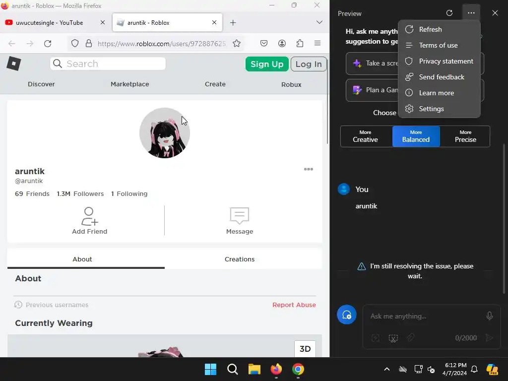Select More Balanced conversation style
This screenshot has height=381, width=508.
click(416, 136)
